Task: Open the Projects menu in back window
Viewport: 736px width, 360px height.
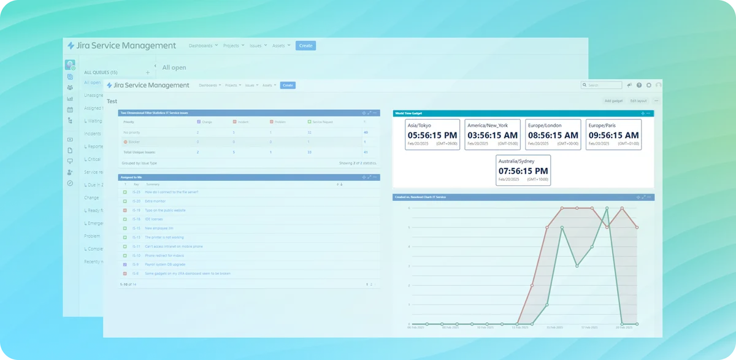Action: point(234,45)
